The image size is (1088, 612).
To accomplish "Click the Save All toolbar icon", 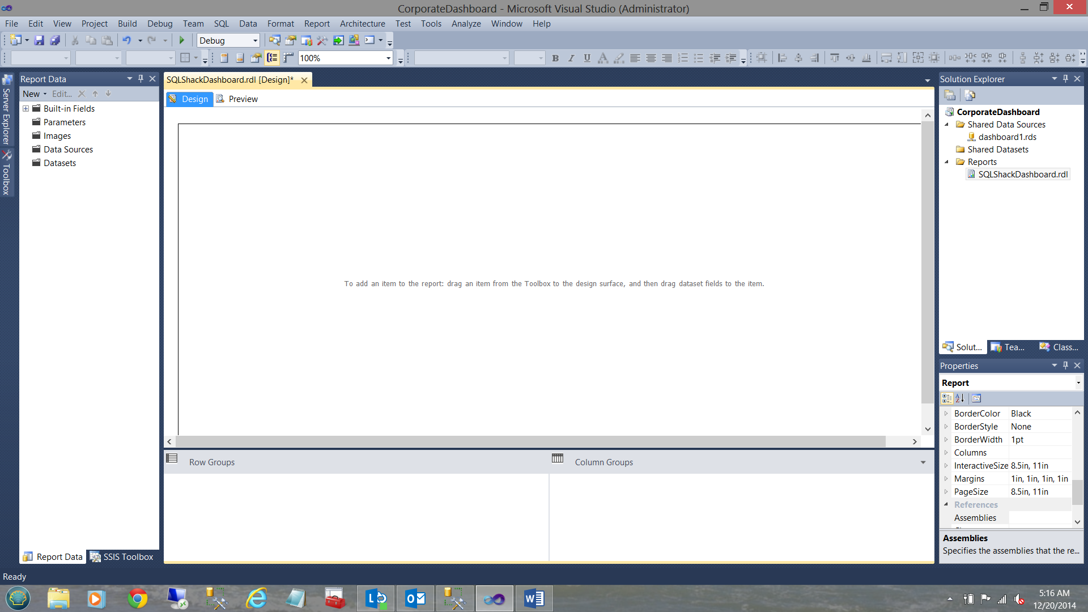I will pyautogui.click(x=55, y=40).
